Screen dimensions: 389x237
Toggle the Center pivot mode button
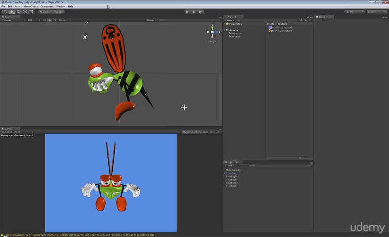45,12
